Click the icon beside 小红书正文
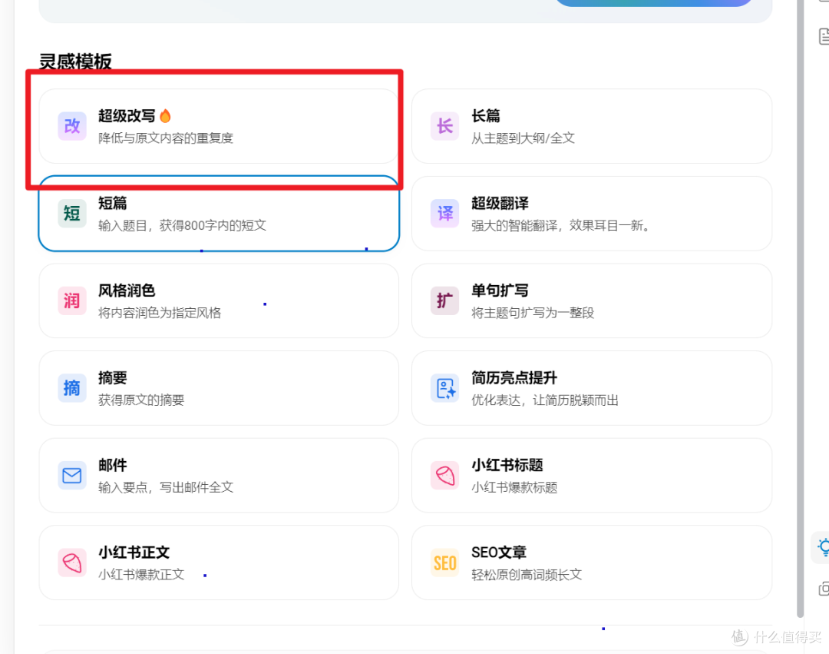829x654 pixels. [72, 563]
